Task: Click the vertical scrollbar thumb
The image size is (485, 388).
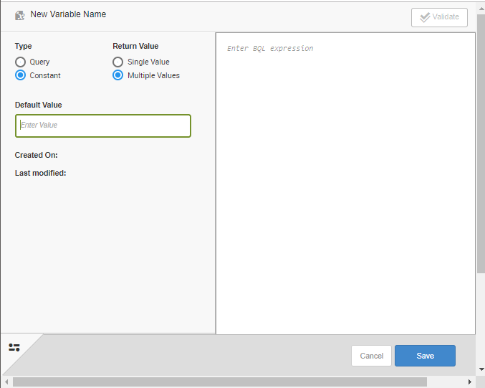Action: point(481,143)
